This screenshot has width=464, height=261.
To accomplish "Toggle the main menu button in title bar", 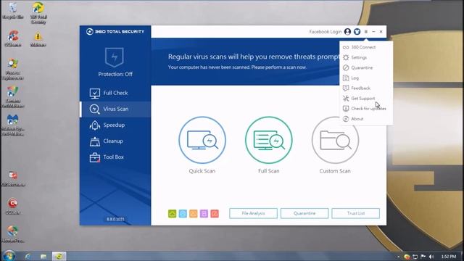I will click(366, 32).
